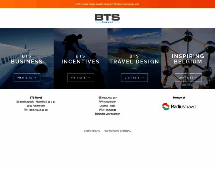Image resolution: width=215 pixels, height=170 pixels.
Task: Open 'Klik hier voor meer info' link
Action: (126, 4)
